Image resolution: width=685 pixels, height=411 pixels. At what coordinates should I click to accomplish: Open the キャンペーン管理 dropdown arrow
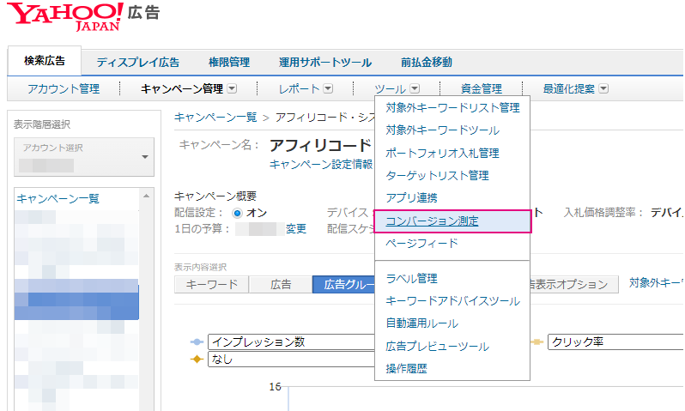pyautogui.click(x=232, y=88)
